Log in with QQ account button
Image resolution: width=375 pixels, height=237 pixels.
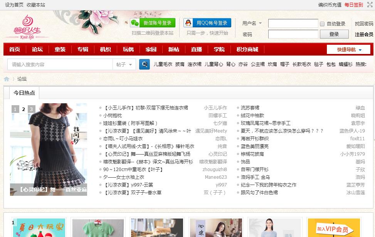(207, 23)
